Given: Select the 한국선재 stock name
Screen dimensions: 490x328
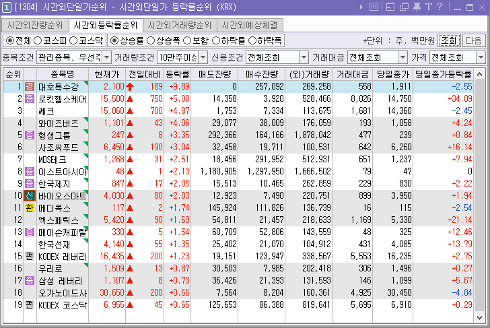Looking at the screenshot, I should [x=54, y=244].
